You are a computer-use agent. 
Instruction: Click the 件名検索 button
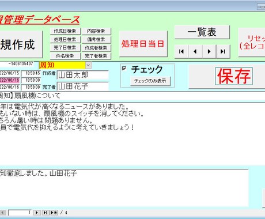[x=65, y=56]
